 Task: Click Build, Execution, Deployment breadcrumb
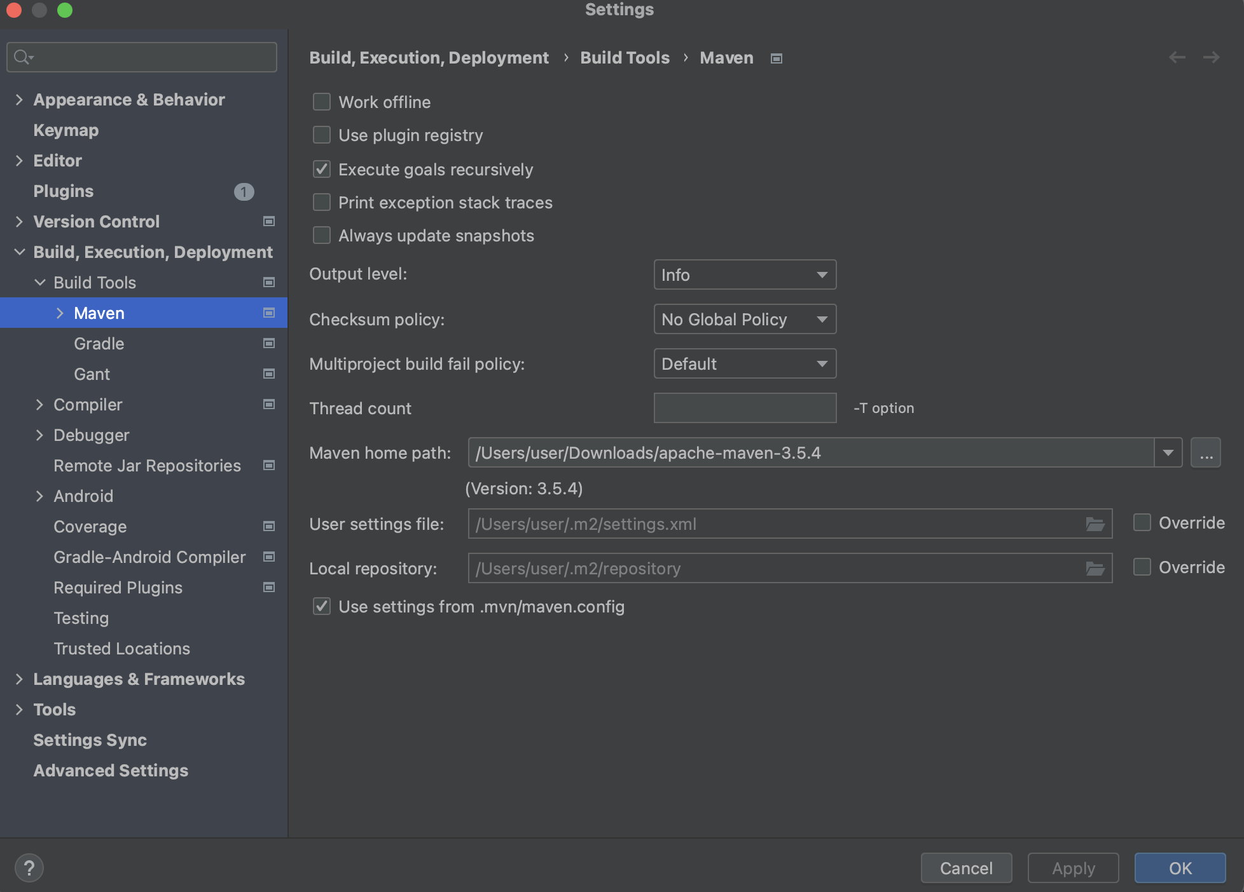[x=429, y=58]
